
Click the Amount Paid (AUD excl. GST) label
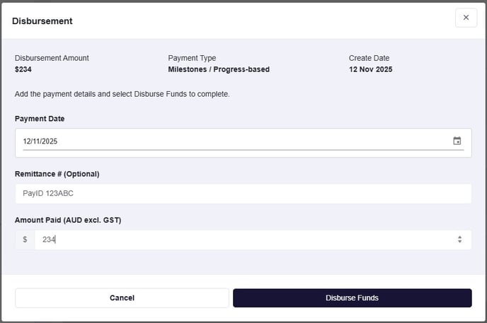pyautogui.click(x=68, y=220)
